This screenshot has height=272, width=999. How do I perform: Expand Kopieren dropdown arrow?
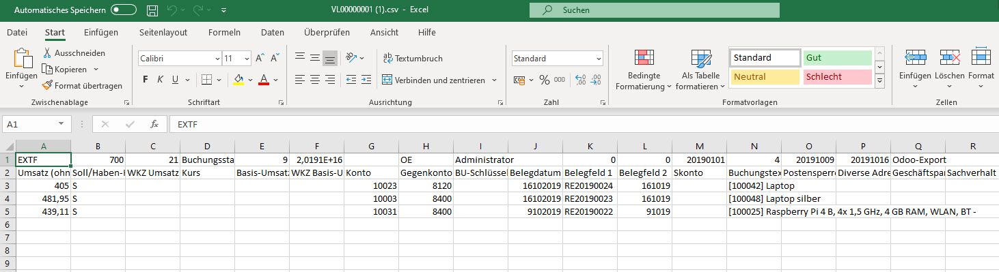[96, 70]
